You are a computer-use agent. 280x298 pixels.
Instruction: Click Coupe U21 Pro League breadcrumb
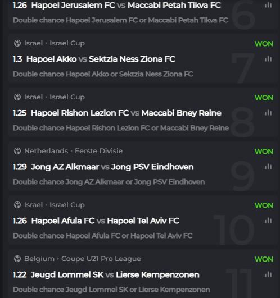(x=101, y=259)
